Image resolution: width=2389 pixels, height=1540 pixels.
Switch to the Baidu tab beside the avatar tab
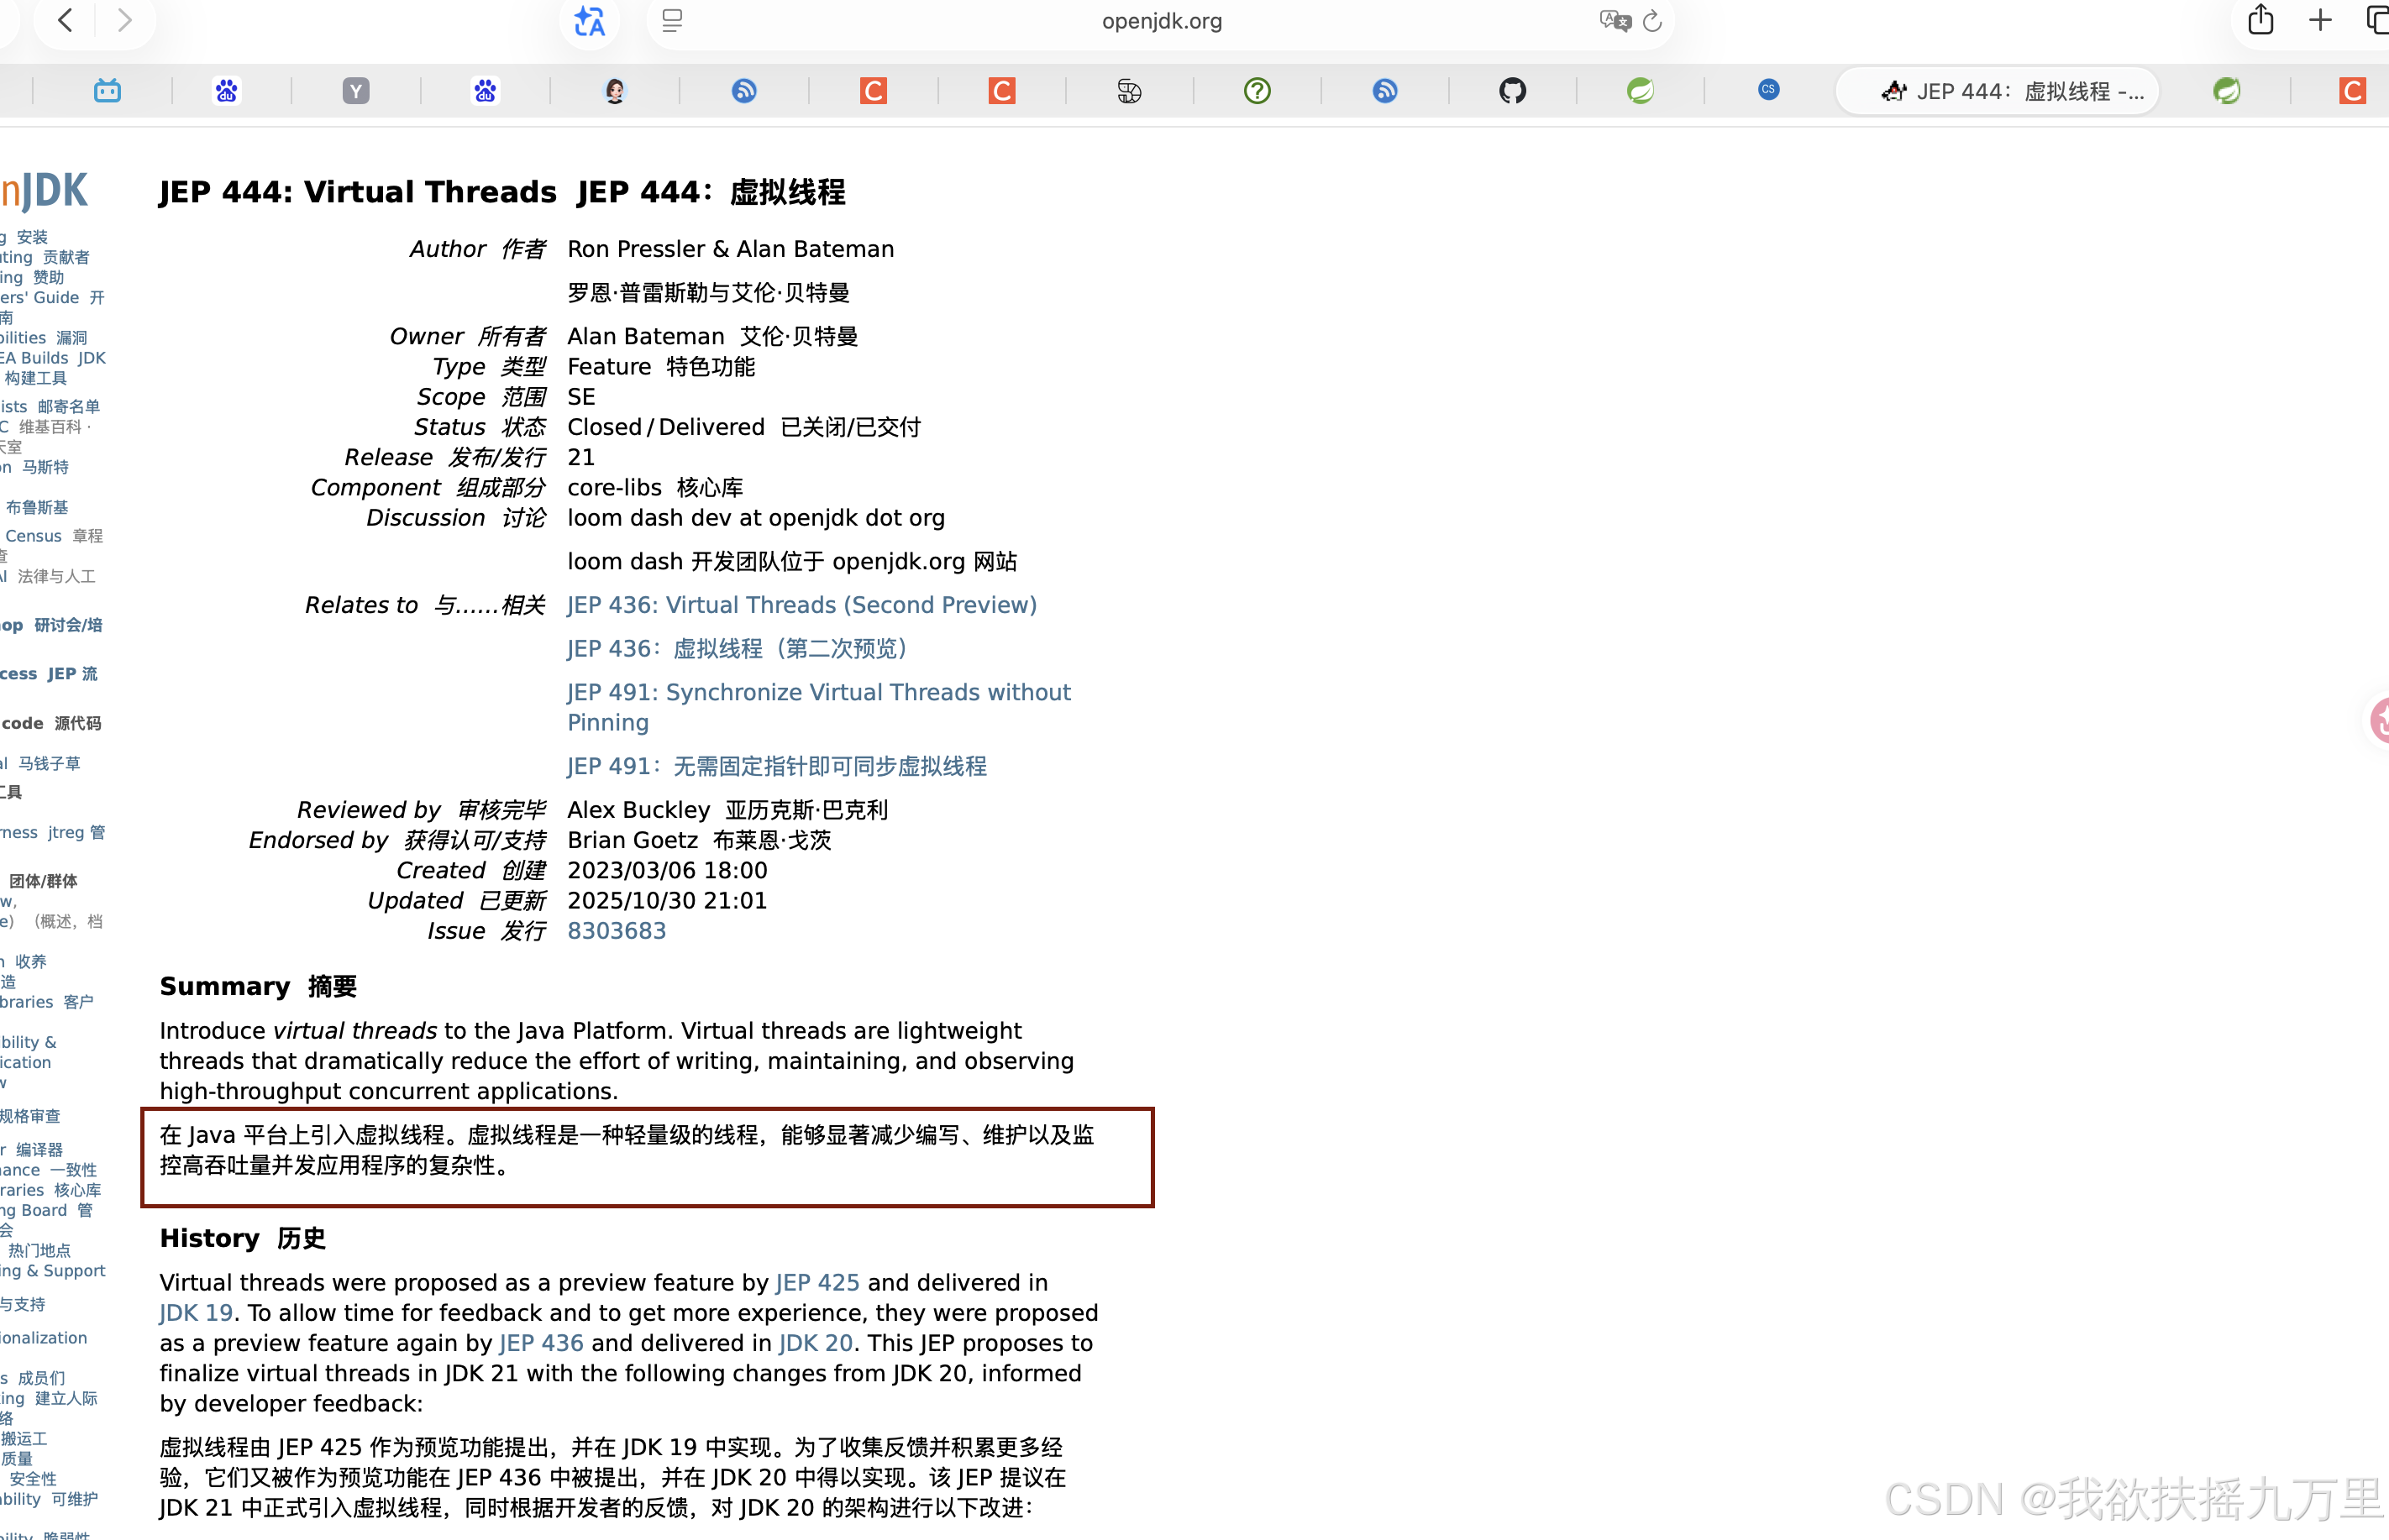486,91
